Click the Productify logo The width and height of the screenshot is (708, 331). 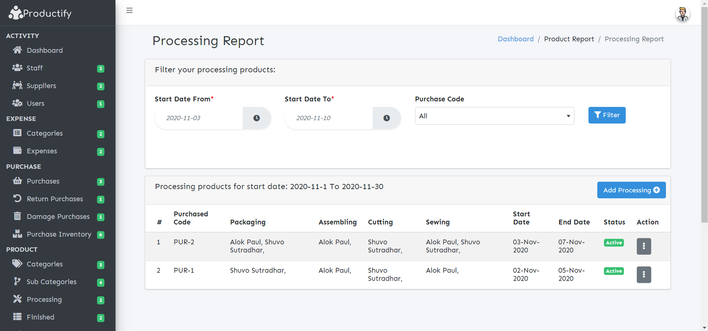click(x=40, y=13)
